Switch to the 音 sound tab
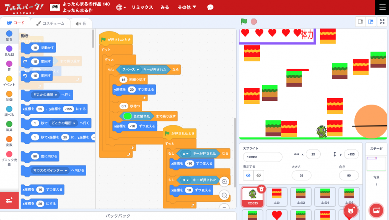This screenshot has height=220, width=389. [81, 24]
